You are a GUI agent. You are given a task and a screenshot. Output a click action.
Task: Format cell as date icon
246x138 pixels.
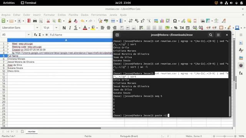[x=188, y=28]
